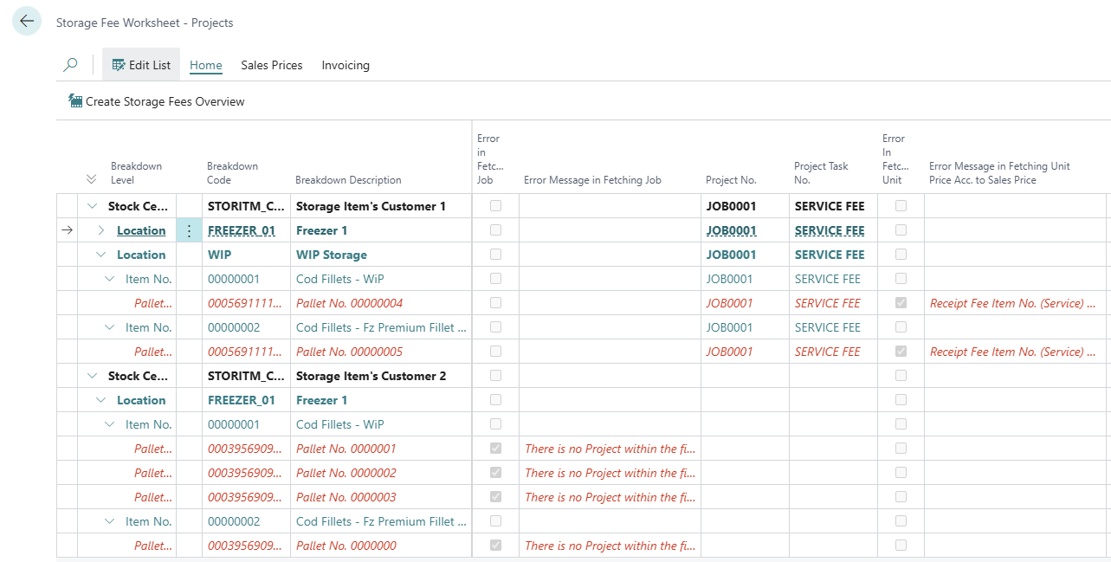This screenshot has width=1111, height=562.
Task: Open the search magnifier icon
Action: coord(71,65)
